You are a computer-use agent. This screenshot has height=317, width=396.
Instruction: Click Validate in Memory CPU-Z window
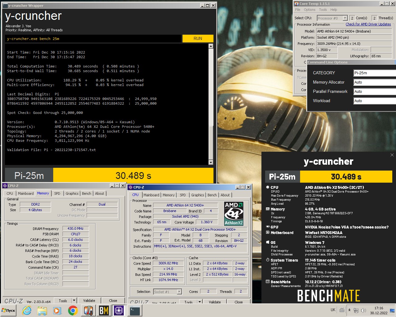[89, 301]
